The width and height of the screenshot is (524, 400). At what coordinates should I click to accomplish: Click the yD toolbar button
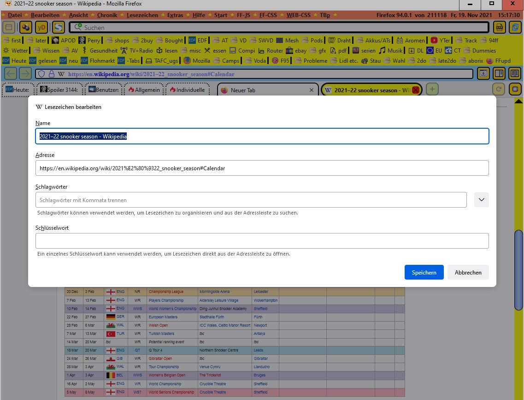[41, 27]
